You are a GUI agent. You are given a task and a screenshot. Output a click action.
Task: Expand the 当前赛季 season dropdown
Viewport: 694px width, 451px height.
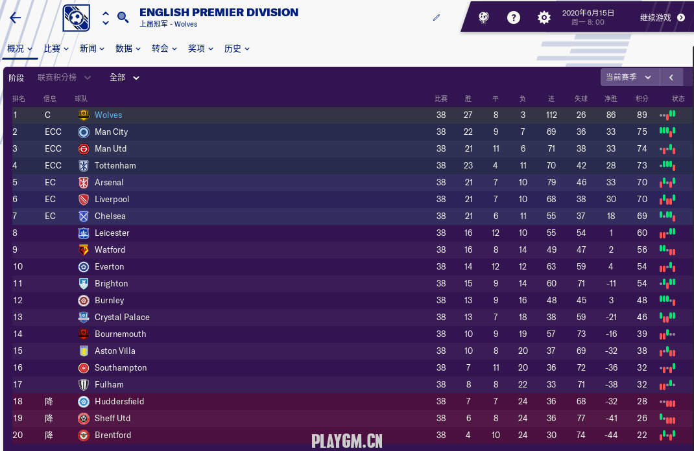pos(629,78)
